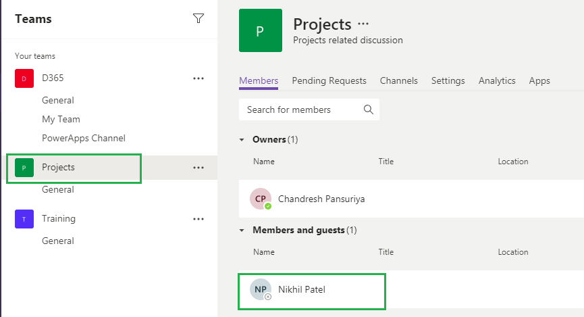
Task: Click the Your teams label
Action: [x=35, y=56]
